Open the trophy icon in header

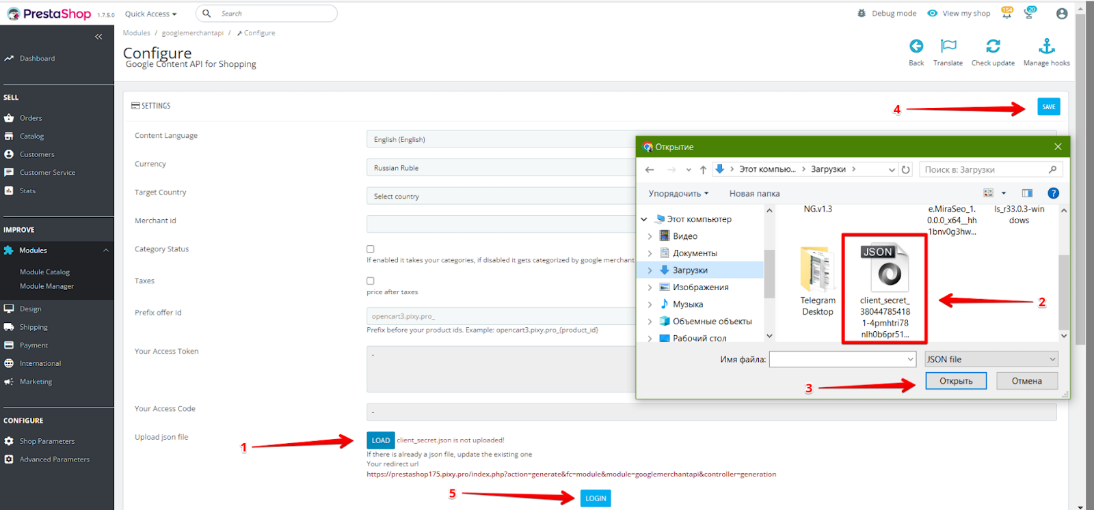tap(1029, 13)
